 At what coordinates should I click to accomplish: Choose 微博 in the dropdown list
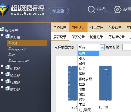pos(89,74)
